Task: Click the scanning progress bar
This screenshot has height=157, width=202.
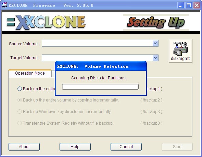Action: coord(100,87)
